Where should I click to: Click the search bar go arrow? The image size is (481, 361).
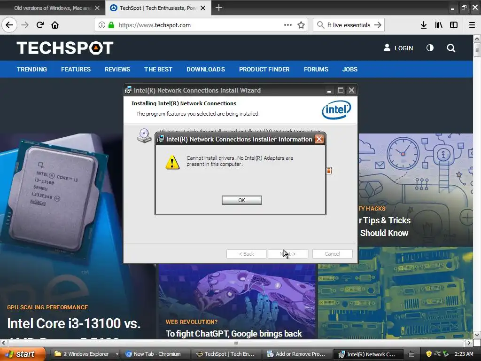pos(378,25)
